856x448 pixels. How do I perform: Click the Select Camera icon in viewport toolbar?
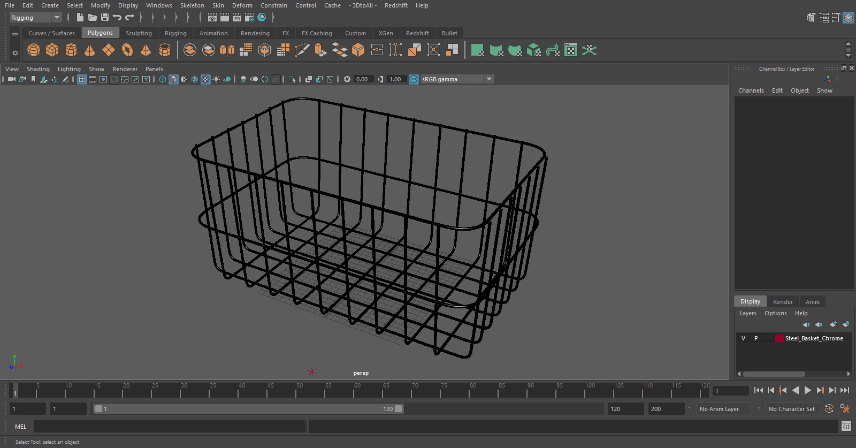click(12, 79)
